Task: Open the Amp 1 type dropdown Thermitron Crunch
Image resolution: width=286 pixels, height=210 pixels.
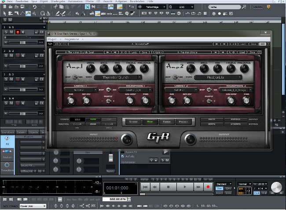Action: coord(118,77)
